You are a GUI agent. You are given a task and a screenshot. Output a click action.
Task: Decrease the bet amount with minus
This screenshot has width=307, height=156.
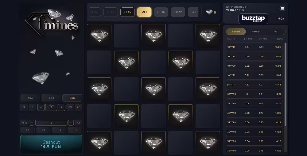click(32, 123)
